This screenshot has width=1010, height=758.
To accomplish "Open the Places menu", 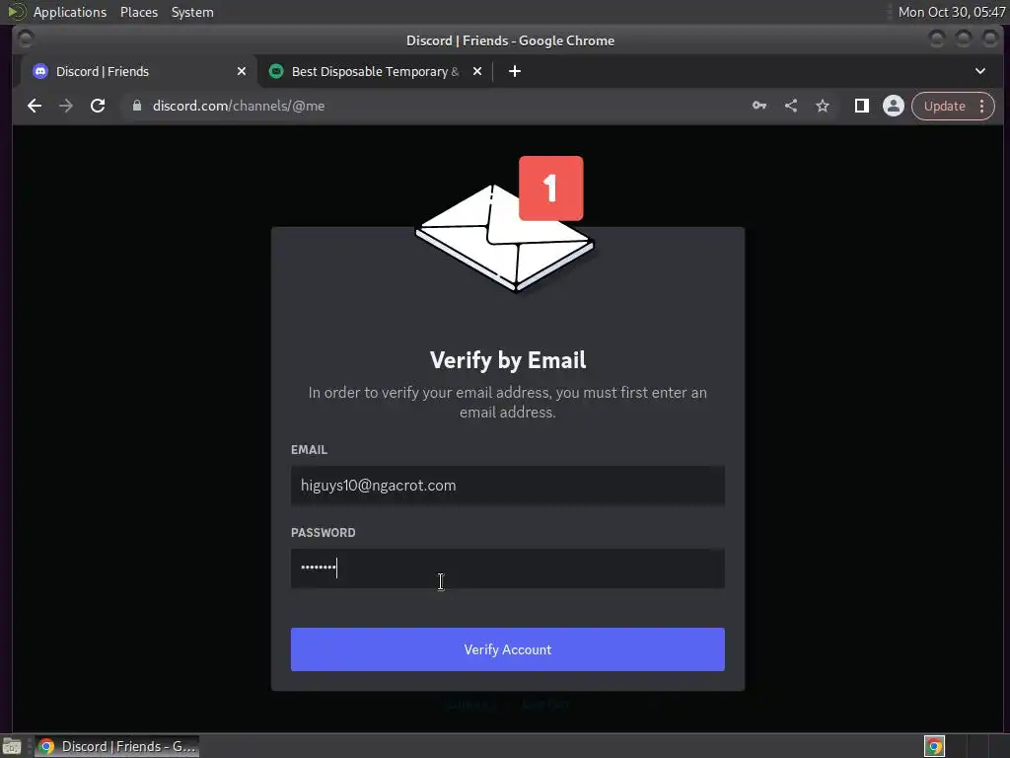I will pyautogui.click(x=138, y=12).
